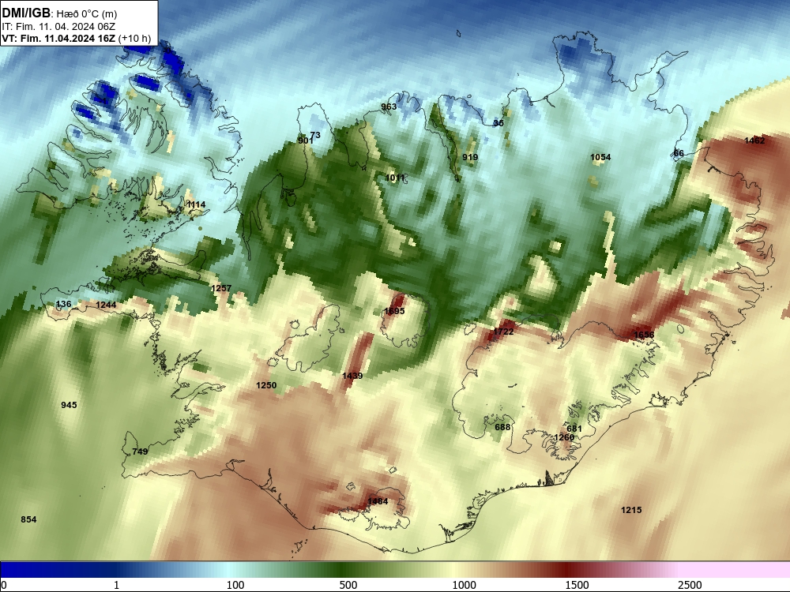This screenshot has height=592, width=790.
Task: Select the 901 height label
Action: pos(304,141)
